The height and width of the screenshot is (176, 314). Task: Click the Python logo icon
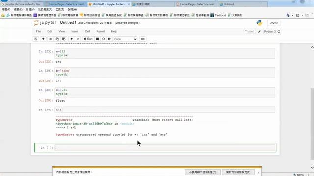[x=260, y=23]
